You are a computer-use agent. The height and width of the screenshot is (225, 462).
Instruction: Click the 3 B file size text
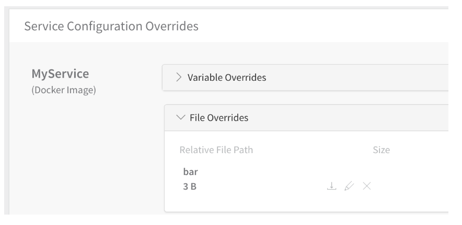click(190, 186)
